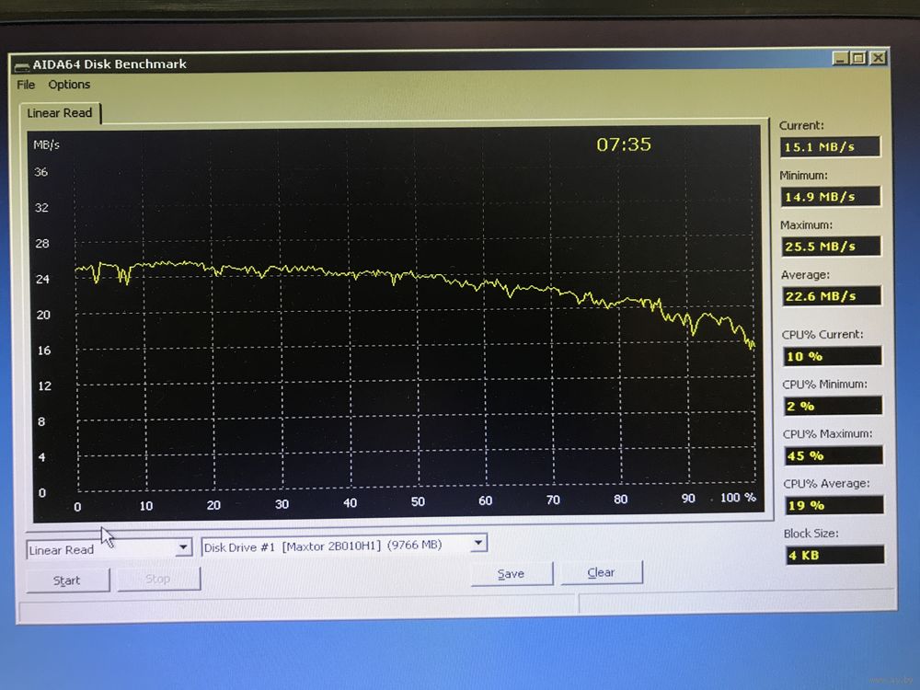The image size is (920, 690).
Task: Click the Block Size 4 KB value
Action: click(x=835, y=555)
